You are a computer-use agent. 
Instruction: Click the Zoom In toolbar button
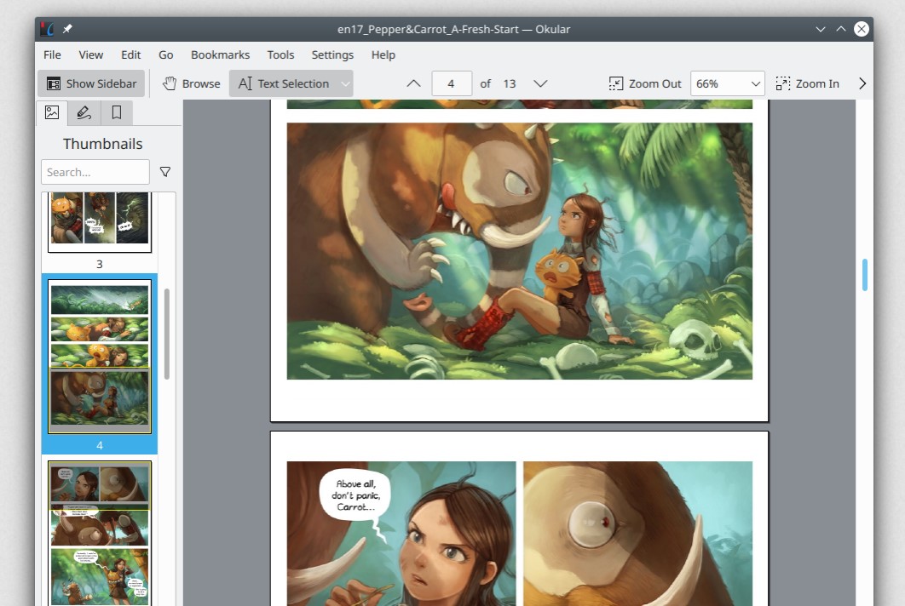point(807,83)
